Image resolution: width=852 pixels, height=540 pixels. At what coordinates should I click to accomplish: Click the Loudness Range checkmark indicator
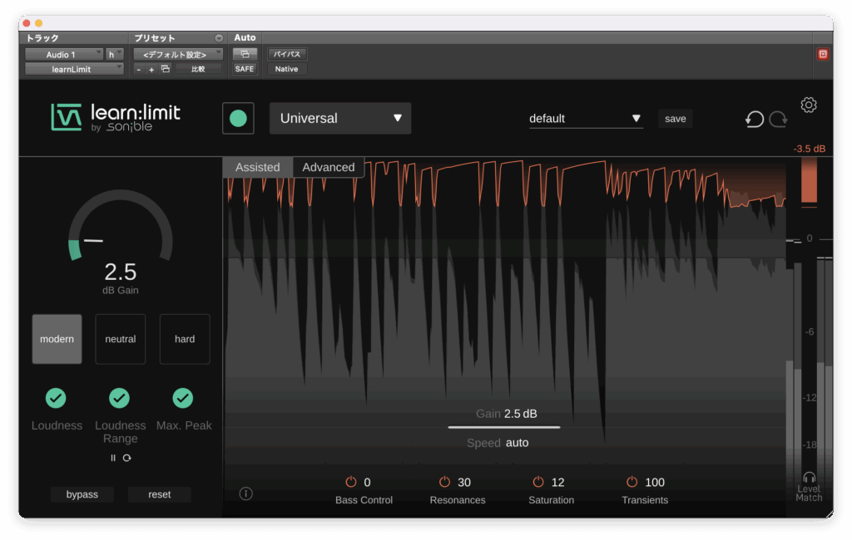click(x=120, y=398)
